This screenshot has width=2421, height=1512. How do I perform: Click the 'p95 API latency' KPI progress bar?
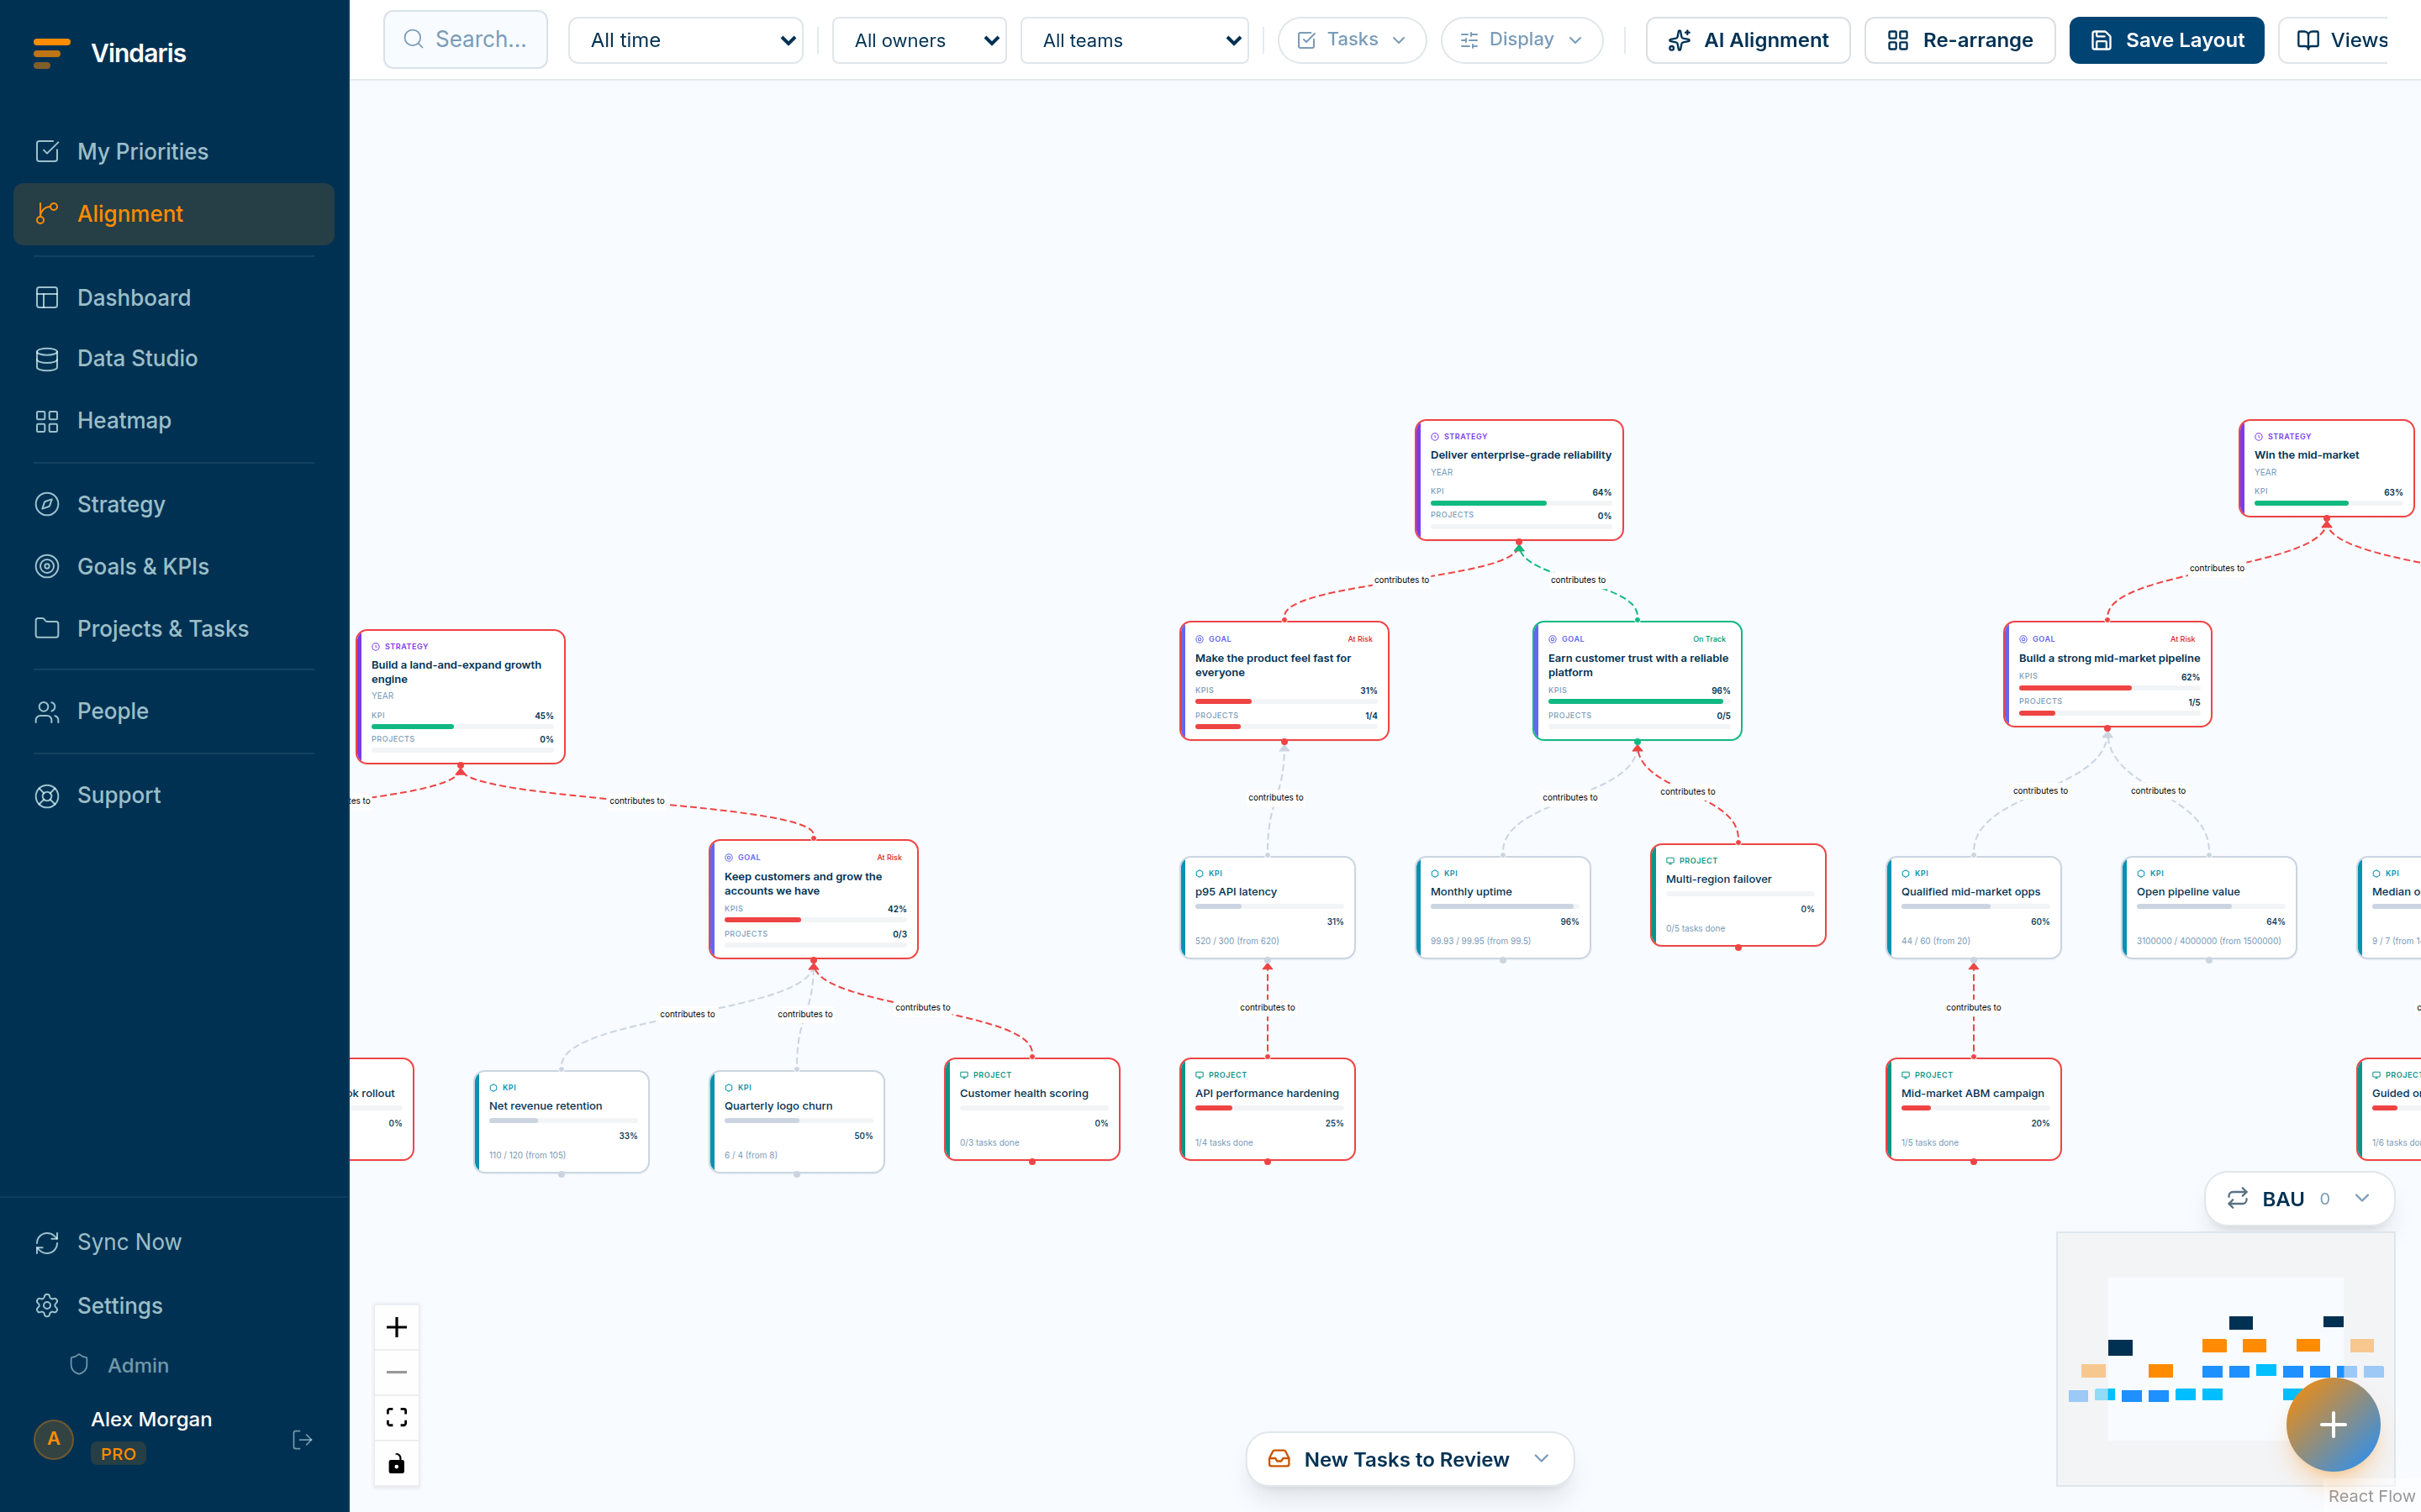[x=1269, y=906]
